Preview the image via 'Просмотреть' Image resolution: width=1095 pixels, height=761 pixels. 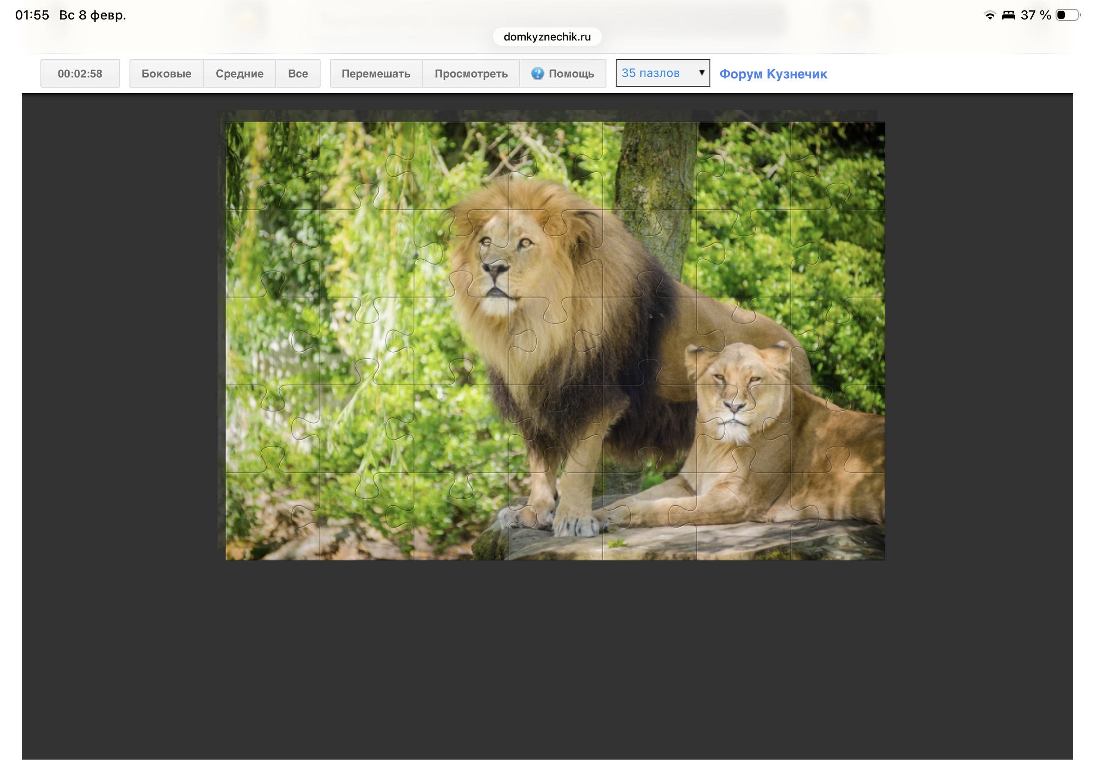click(470, 73)
